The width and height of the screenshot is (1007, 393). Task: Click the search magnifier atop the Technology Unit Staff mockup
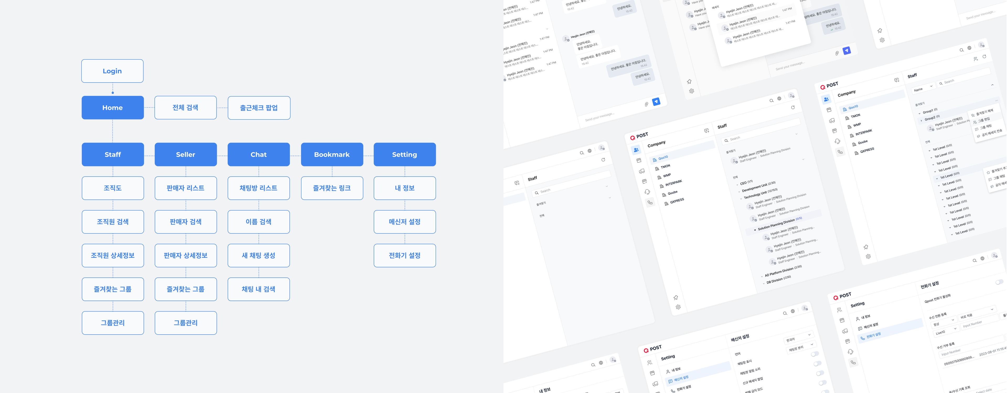771,100
